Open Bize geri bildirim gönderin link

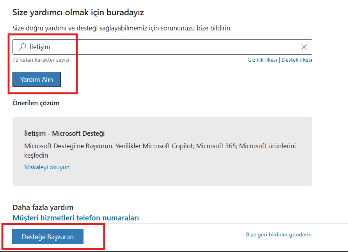point(279,234)
